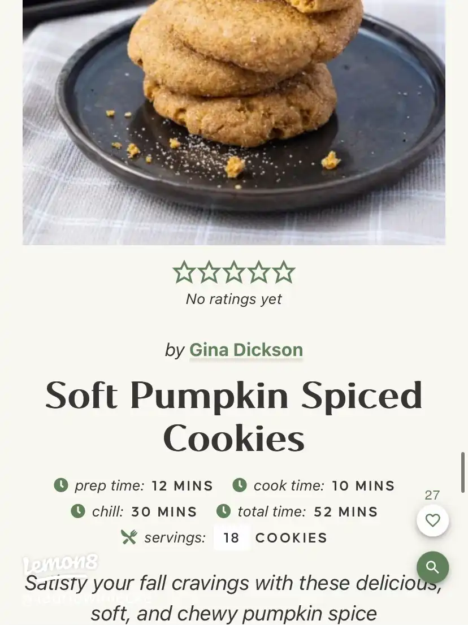Click the cook time clock icon

click(x=240, y=485)
